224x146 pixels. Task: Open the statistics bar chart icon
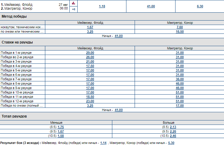point(73,3)
